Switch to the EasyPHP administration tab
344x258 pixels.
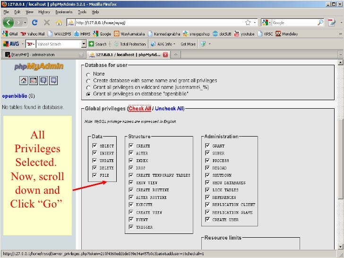(x=43, y=55)
